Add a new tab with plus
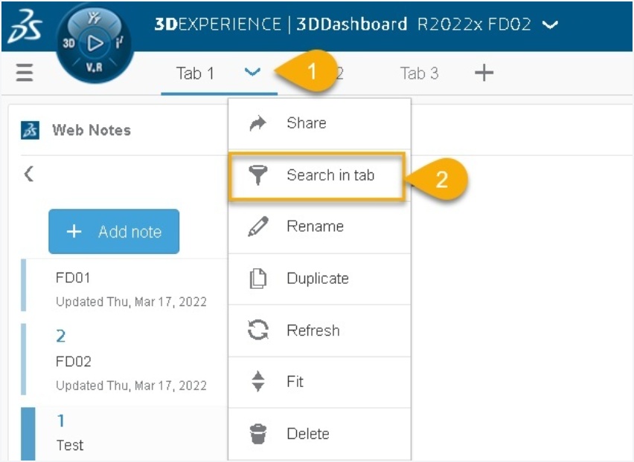Viewport: 634px width, 462px height. pyautogui.click(x=484, y=73)
